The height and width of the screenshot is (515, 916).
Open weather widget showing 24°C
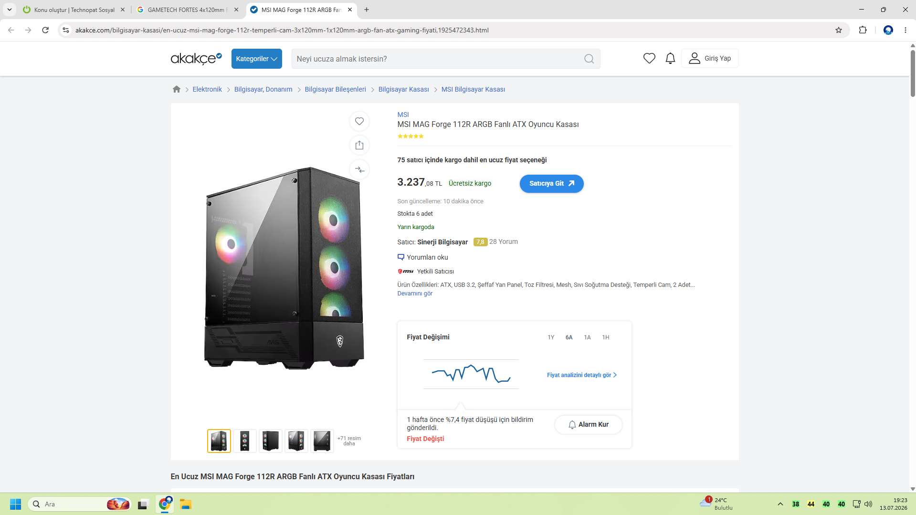tap(716, 504)
